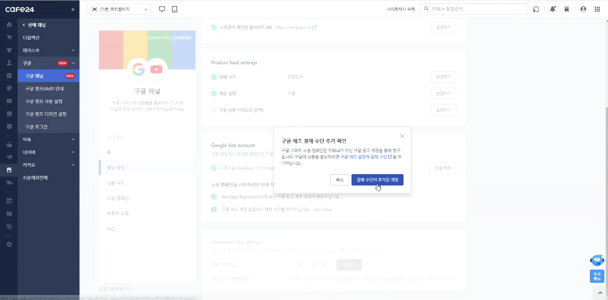Select the OFF radio for conversion tracking tag
Viewport: 608px width, 300px height.
315,264
